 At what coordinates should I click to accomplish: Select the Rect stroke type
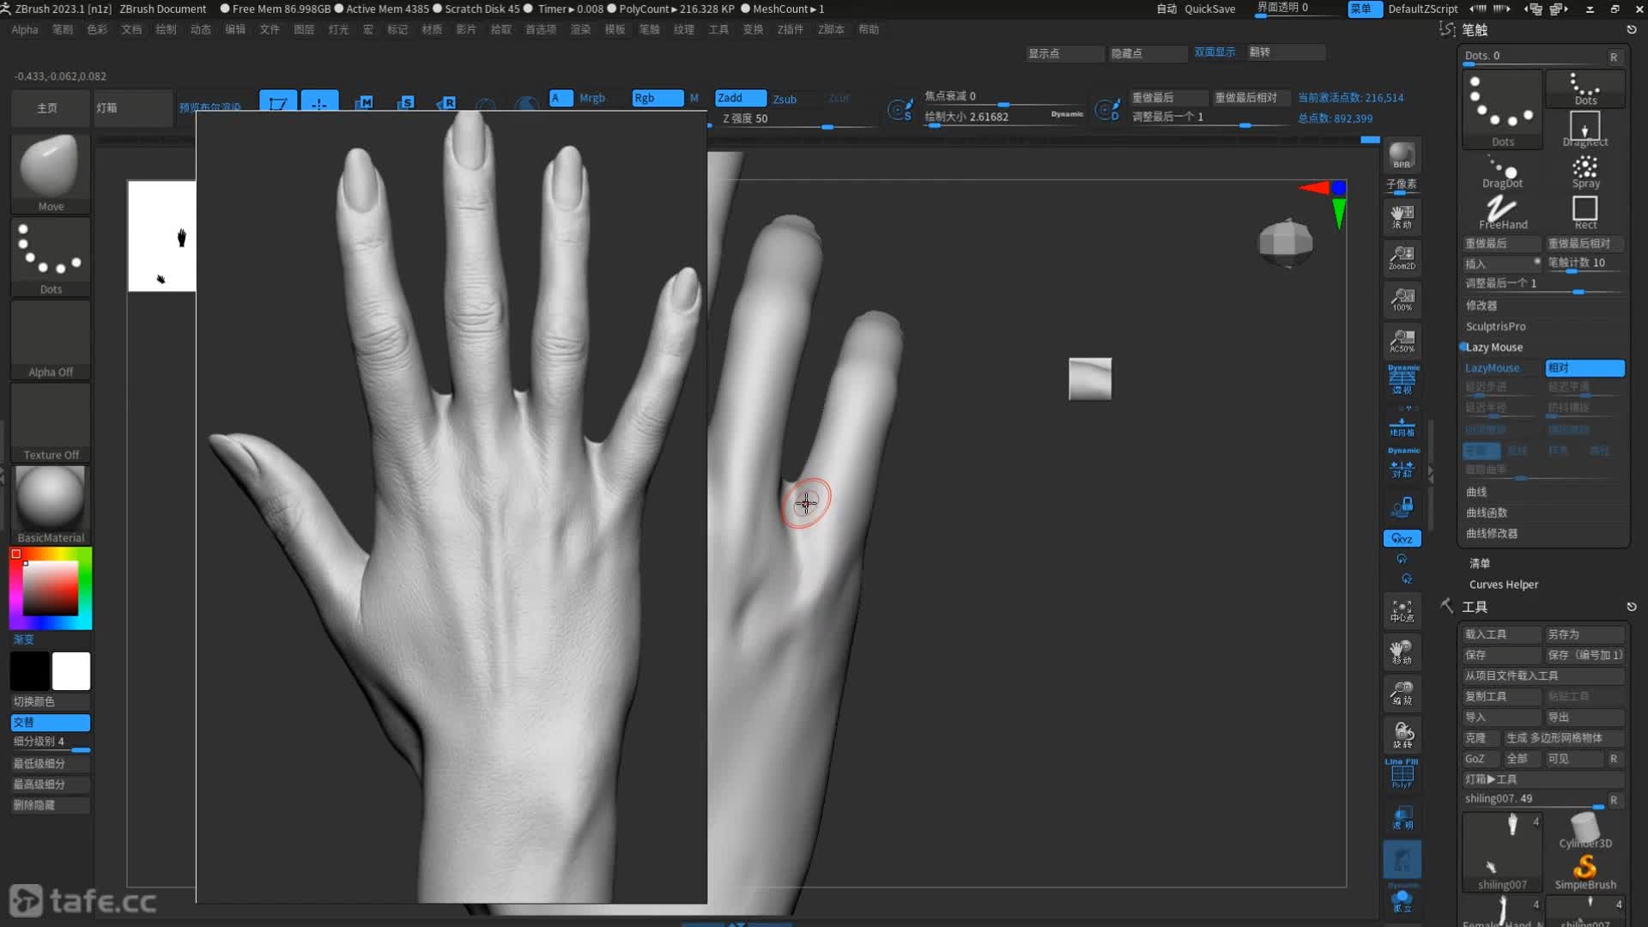click(x=1585, y=213)
